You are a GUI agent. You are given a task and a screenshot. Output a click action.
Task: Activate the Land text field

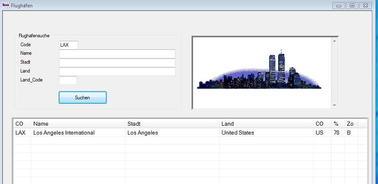click(x=117, y=71)
